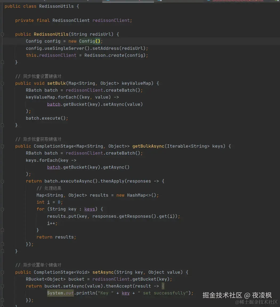Screen dimensions: 280x307
Task: Place caret on 'new Config()' expression
Action: tap(84, 41)
